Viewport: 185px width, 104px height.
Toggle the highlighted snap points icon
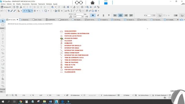tap(29, 11)
